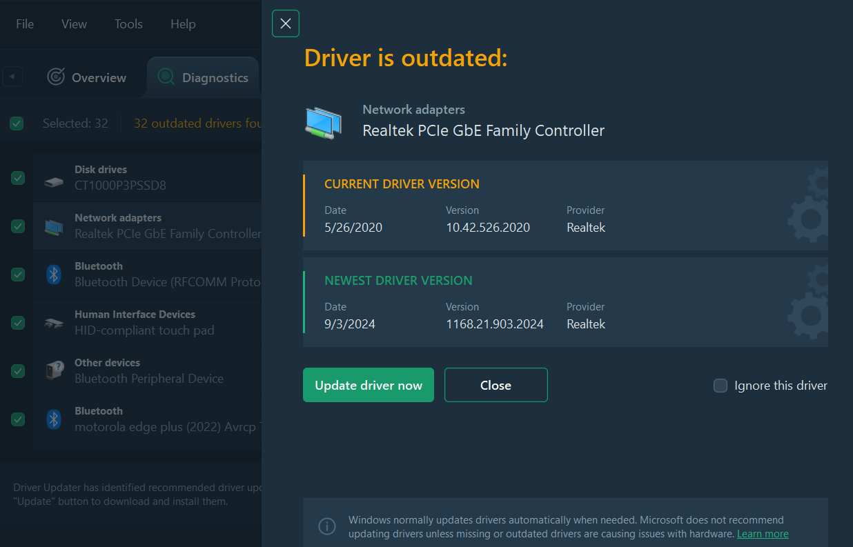
Task: Click current driver version 10.42.526.2020
Action: [488, 227]
